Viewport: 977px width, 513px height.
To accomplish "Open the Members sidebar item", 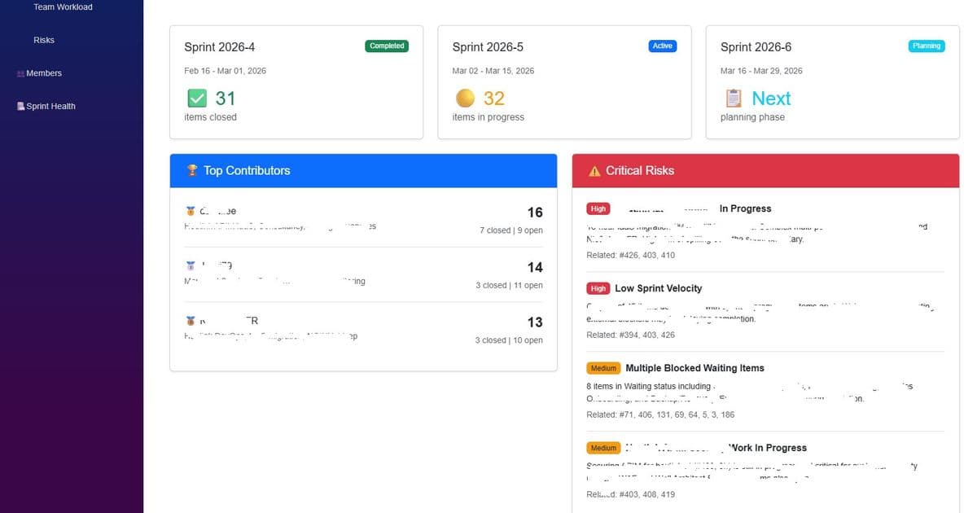I will pyautogui.click(x=44, y=73).
